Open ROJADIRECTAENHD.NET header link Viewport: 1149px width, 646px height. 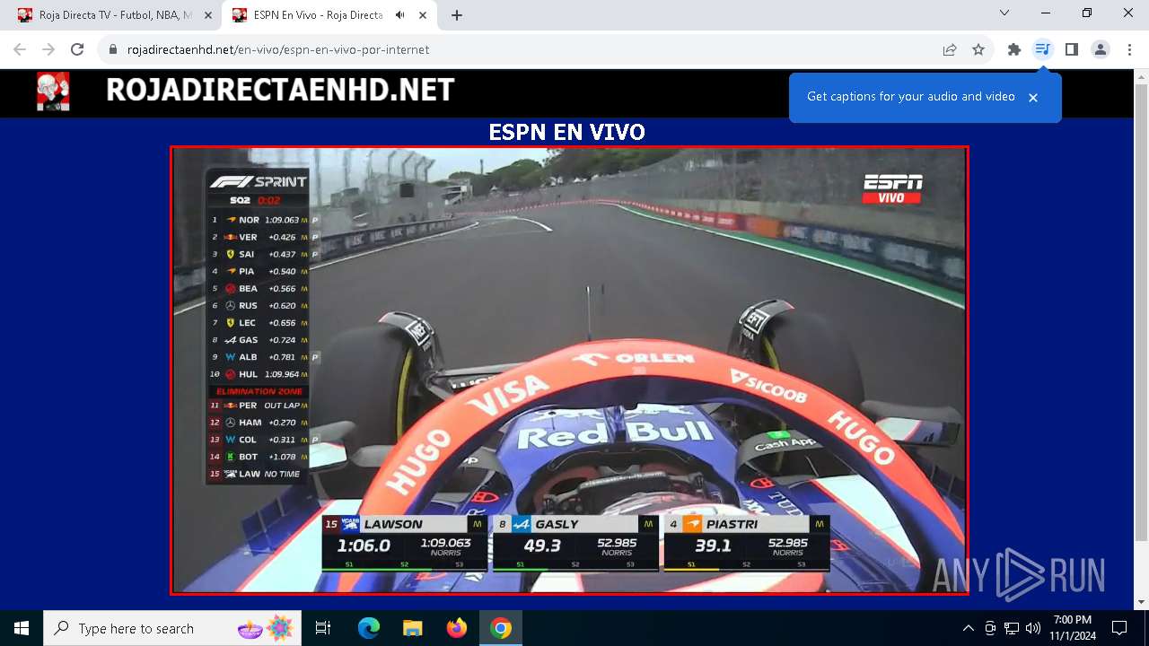coord(280,90)
